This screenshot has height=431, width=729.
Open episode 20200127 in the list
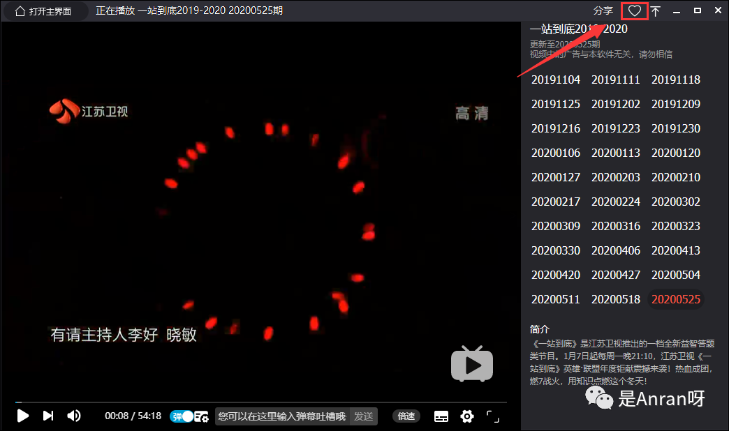(x=556, y=177)
